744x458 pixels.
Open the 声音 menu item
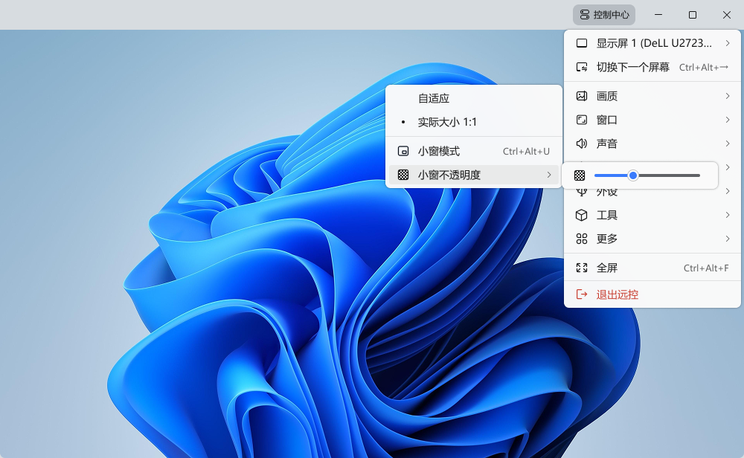(652, 143)
